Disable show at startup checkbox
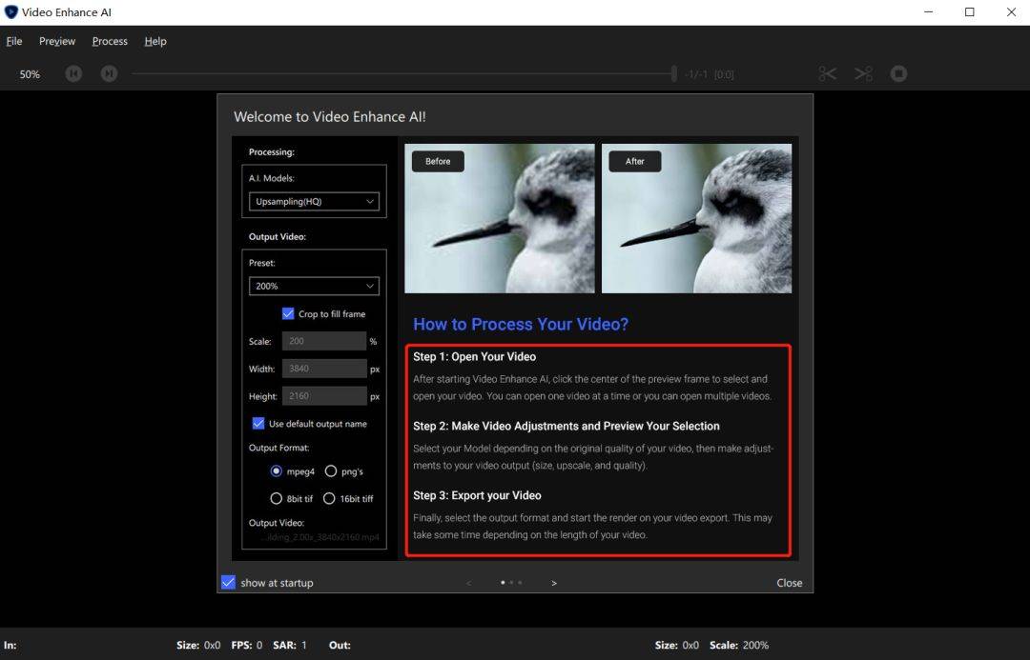Screen dimensions: 1030x660 (x=228, y=582)
